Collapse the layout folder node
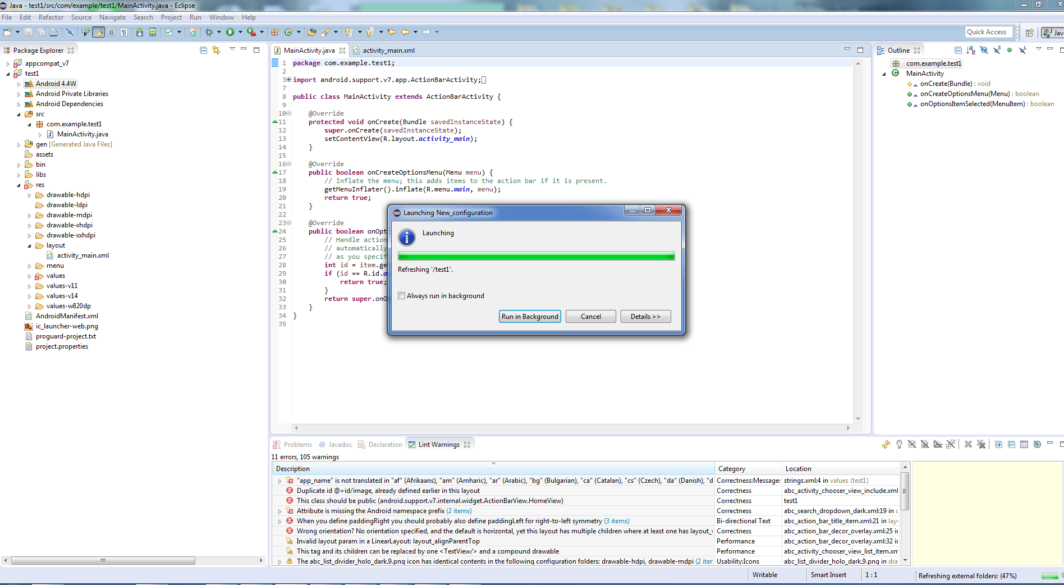Viewport: 1064px width, 585px height. [x=29, y=246]
